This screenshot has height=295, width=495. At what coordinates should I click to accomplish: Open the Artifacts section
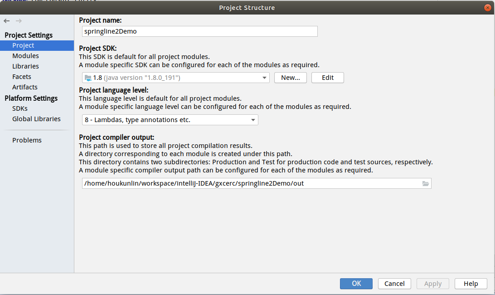click(25, 87)
